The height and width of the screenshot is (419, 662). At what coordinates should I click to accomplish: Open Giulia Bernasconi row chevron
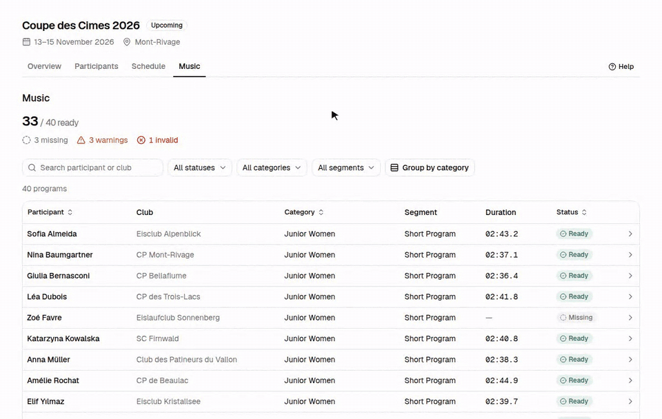click(630, 276)
